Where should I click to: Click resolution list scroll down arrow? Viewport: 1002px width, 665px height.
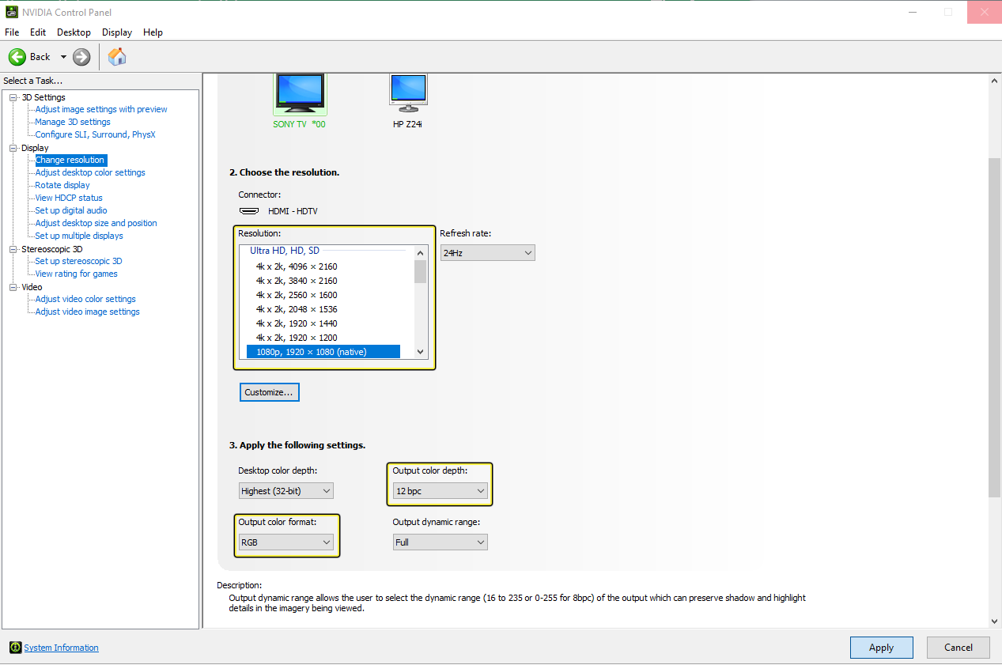coord(421,352)
